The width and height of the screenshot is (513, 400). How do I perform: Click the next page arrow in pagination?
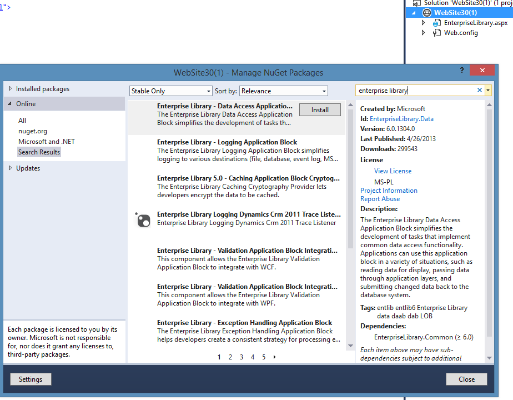(274, 357)
